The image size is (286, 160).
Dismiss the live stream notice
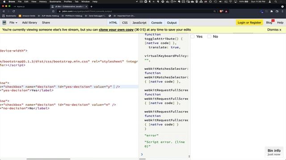click(274, 30)
